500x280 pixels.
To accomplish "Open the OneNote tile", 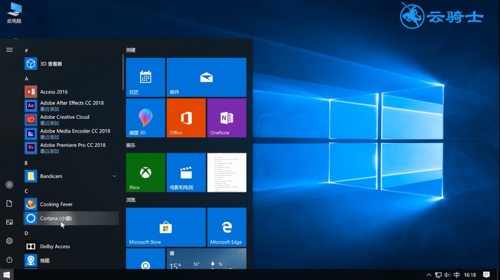I will (x=227, y=118).
